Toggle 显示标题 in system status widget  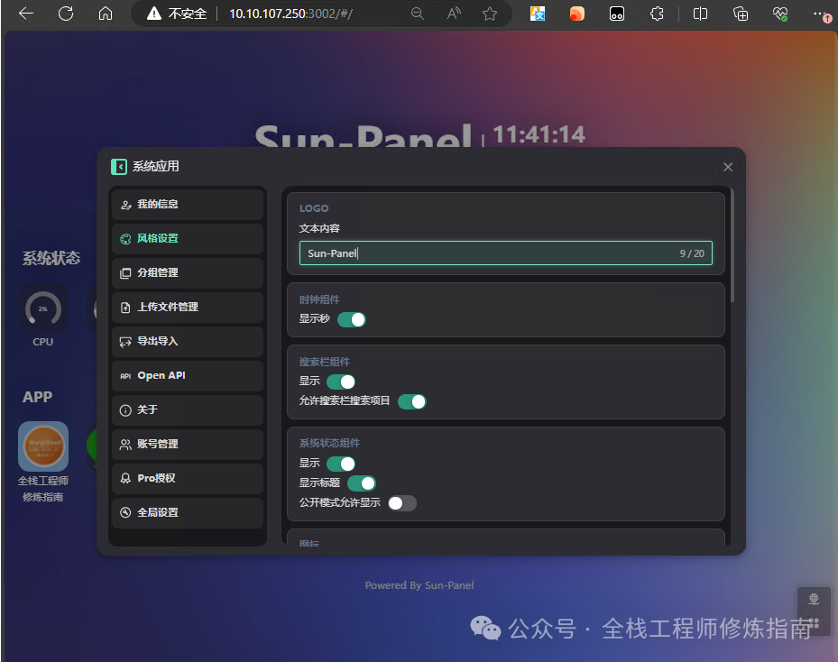(361, 483)
